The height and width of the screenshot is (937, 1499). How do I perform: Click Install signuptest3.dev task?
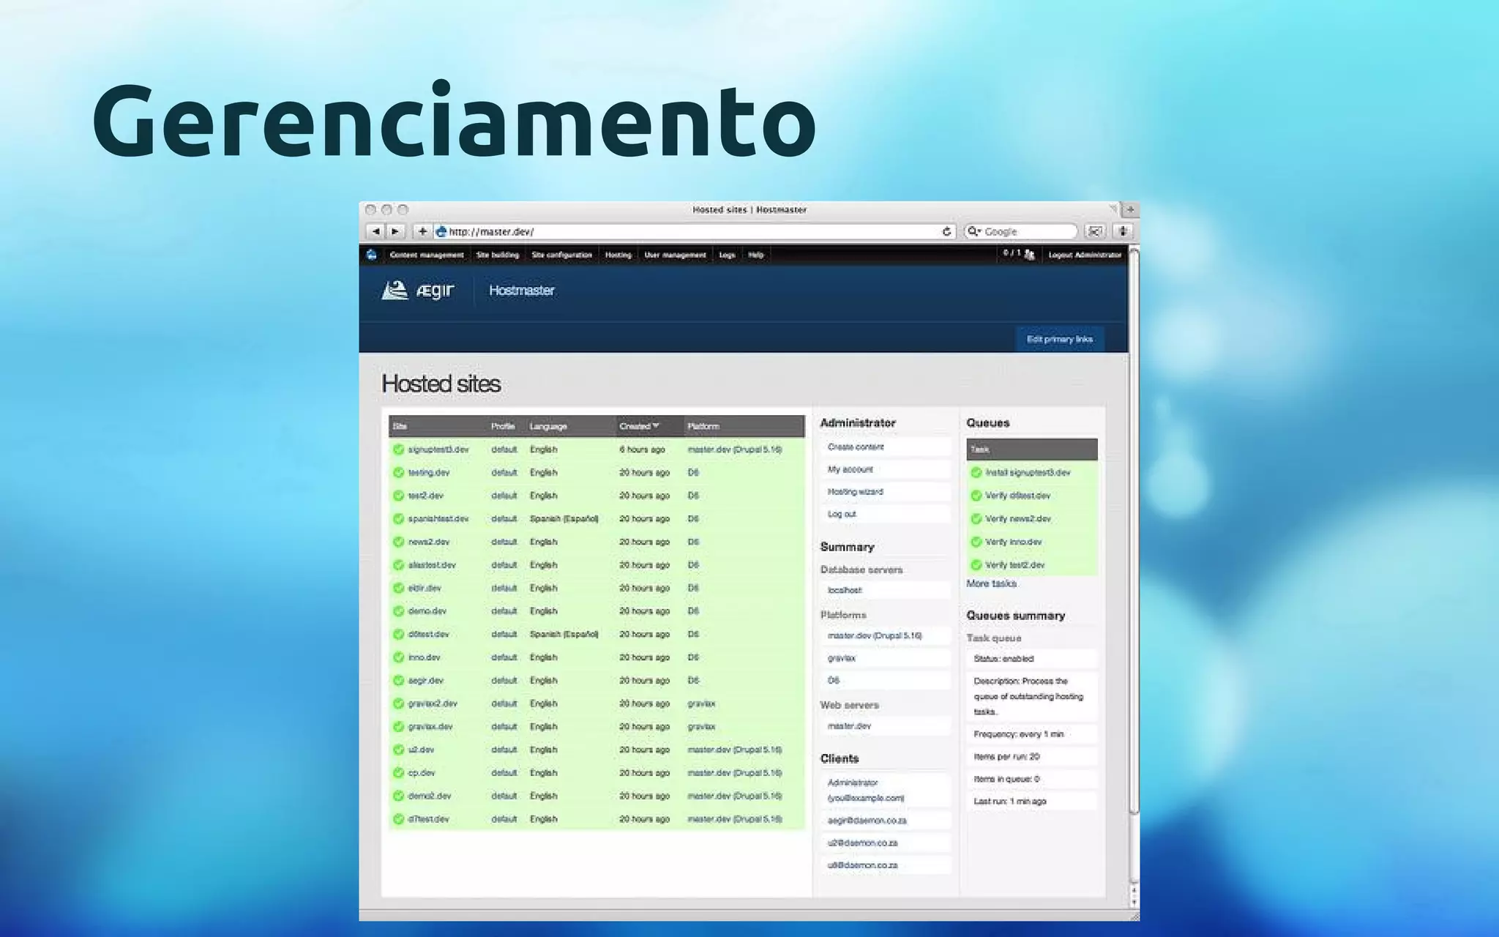click(1028, 473)
